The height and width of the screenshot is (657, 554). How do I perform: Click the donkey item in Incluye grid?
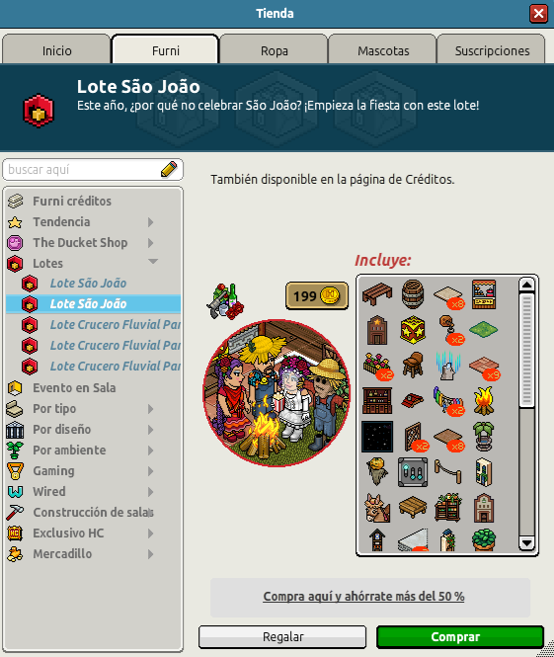377,508
